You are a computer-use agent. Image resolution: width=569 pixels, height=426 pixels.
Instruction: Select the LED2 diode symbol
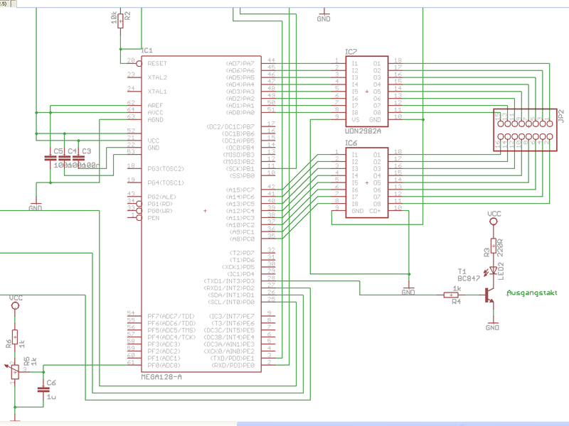point(493,271)
